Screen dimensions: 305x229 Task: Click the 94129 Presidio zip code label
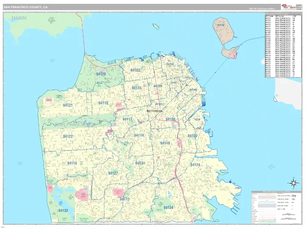point(101,74)
